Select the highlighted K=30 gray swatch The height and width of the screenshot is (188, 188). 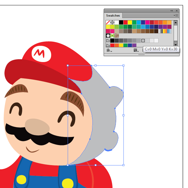143,41
